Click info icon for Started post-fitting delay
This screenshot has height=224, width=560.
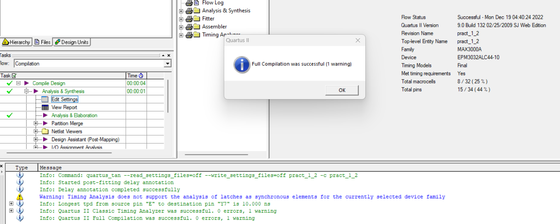tap(20, 182)
